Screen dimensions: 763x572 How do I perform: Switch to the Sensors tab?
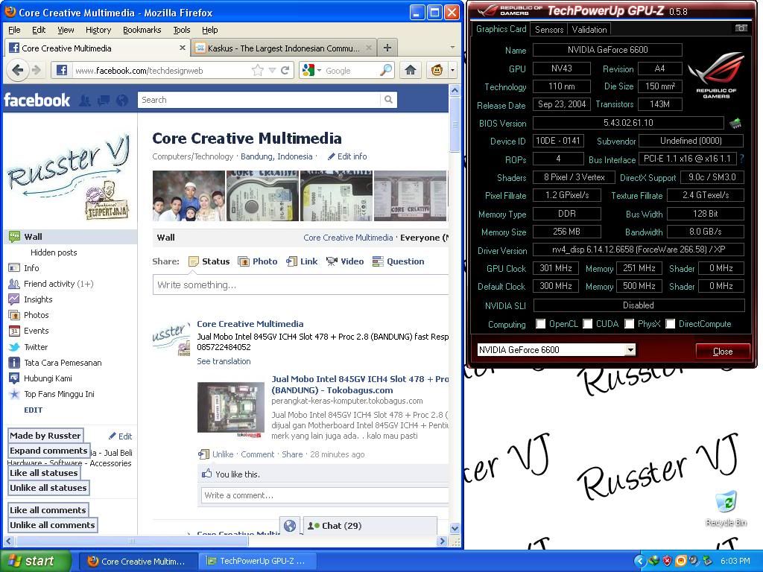[x=549, y=30]
